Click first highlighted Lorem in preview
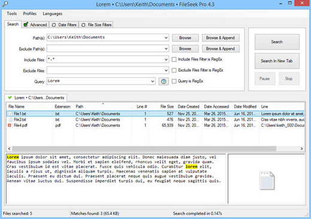Image resolution: width=311 pixels, height=219 pixels. point(13,157)
